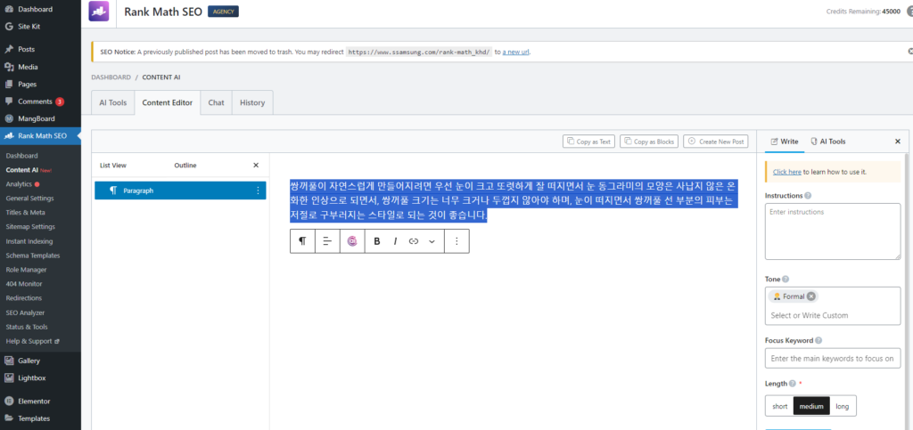This screenshot has height=430, width=913.
Task: Close the Content AI sidebar panel
Action: click(x=897, y=142)
